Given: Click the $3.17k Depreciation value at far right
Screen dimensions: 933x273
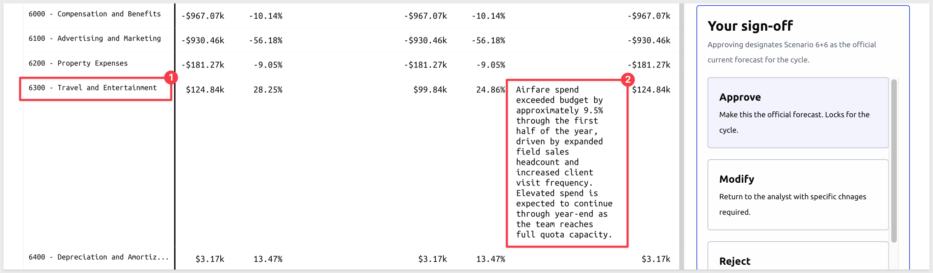Looking at the screenshot, I should (655, 259).
